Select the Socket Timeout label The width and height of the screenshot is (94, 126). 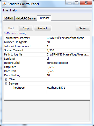[14, 50]
